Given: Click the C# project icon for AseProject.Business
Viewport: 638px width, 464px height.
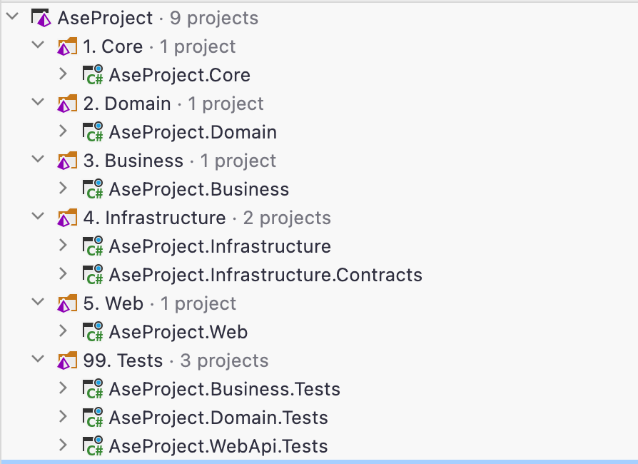Looking at the screenshot, I should click(x=90, y=188).
